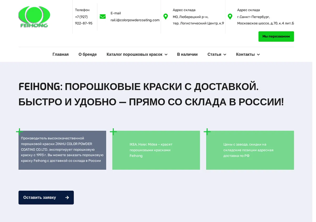Expand the Контакты menu chevron
316x222 pixels.
258,54
